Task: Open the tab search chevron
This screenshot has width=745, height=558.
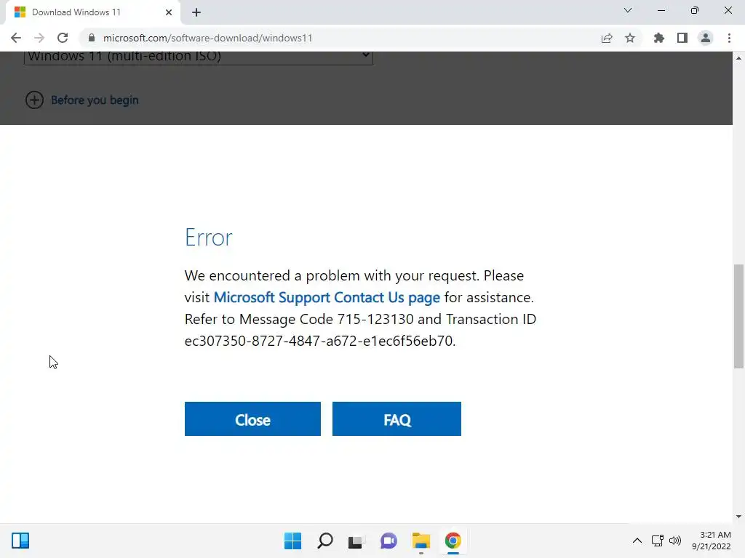Action: [628, 10]
